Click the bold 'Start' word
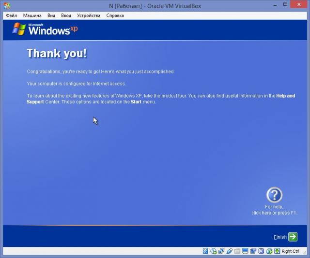Screen dimensions: 310x258 136,102
